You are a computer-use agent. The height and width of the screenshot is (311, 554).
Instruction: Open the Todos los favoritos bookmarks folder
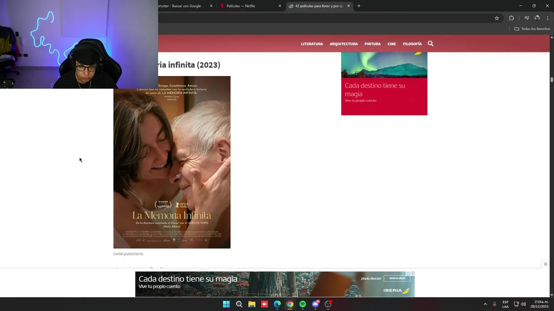coord(532,29)
